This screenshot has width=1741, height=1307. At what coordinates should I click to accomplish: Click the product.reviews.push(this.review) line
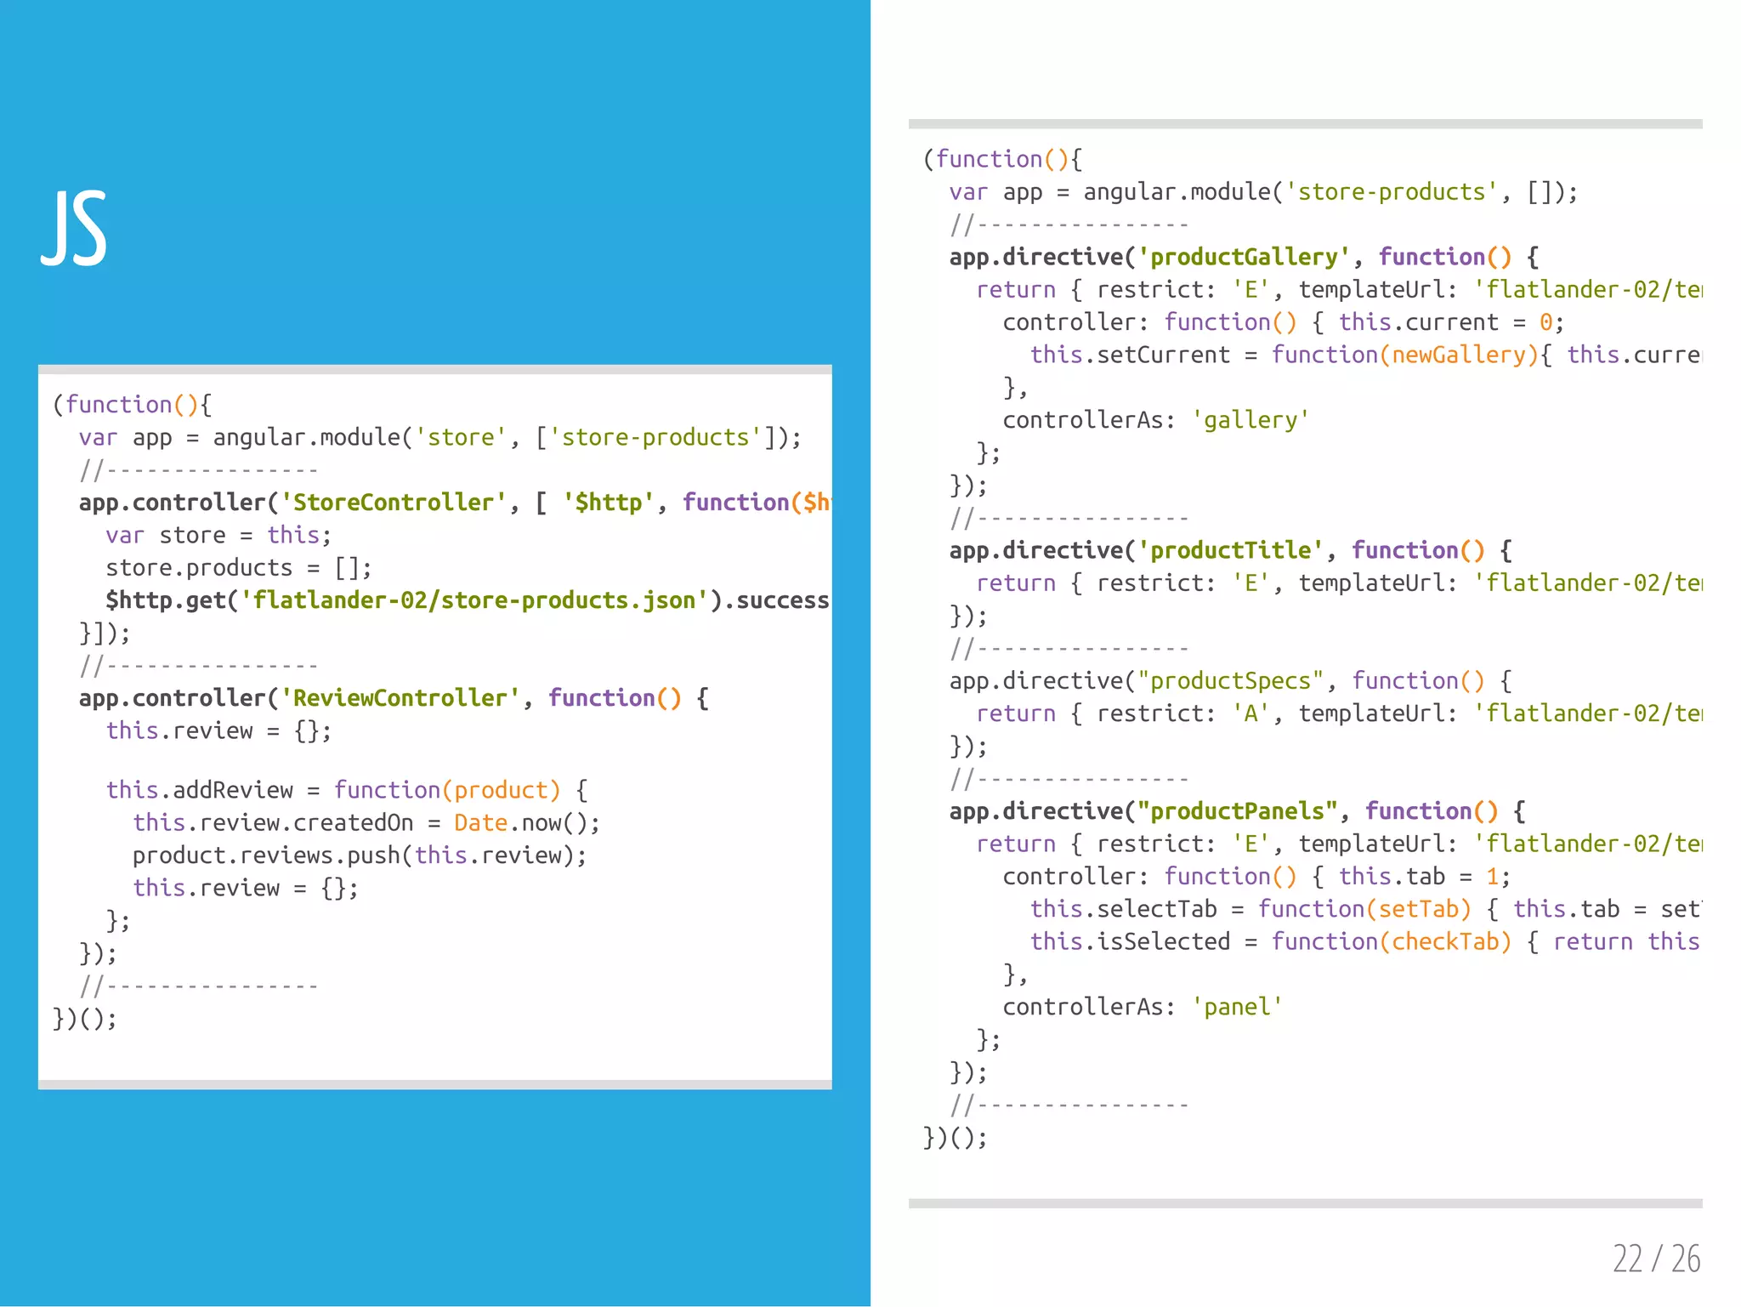[x=360, y=855]
